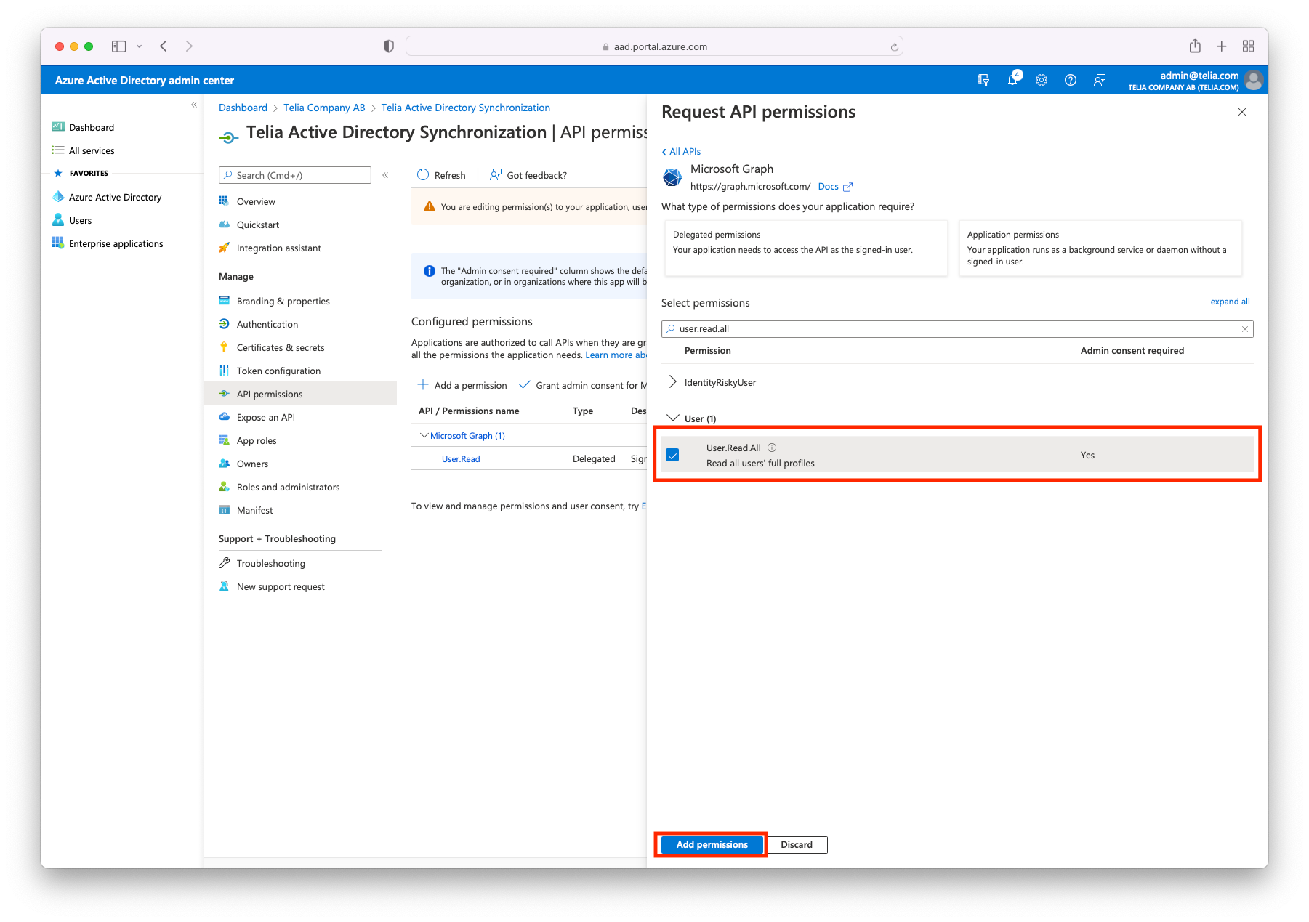Click the Refresh toolbar button

(x=442, y=175)
